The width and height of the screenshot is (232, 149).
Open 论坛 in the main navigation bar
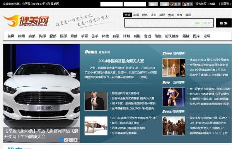pyautogui.click(x=207, y=36)
